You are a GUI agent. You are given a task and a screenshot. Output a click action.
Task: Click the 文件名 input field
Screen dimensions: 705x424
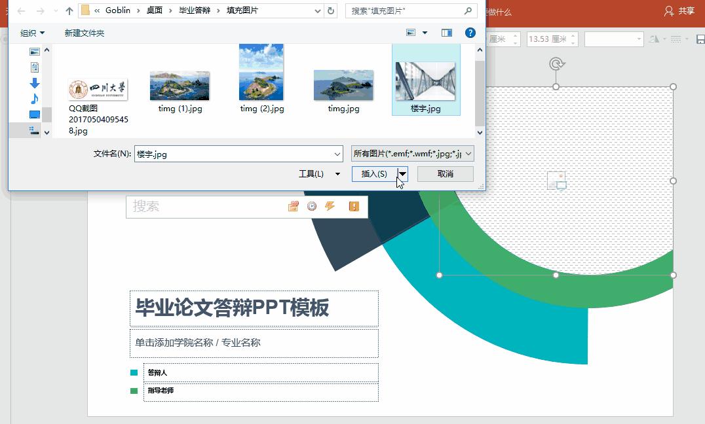238,154
